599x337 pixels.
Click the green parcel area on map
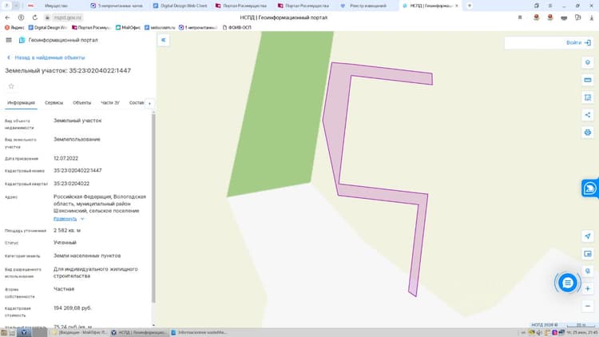[281, 115]
